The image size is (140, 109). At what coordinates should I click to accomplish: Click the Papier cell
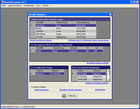pos(66,34)
